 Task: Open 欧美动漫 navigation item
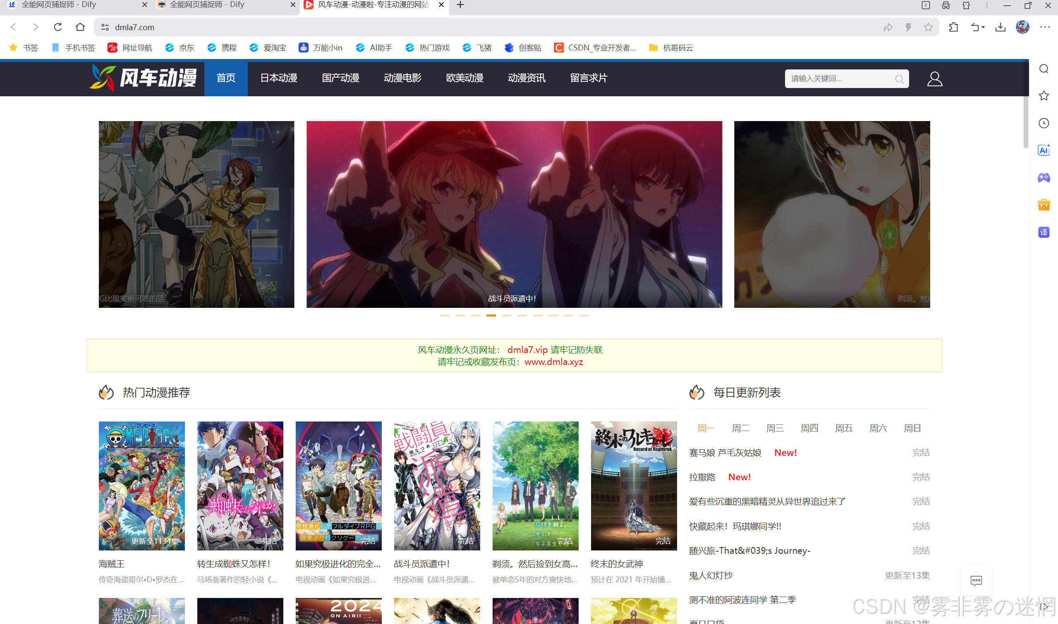tap(464, 78)
